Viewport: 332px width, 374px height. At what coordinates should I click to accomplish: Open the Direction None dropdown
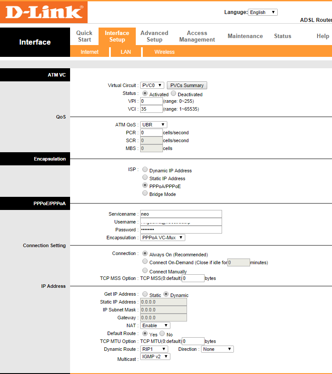click(x=217, y=349)
